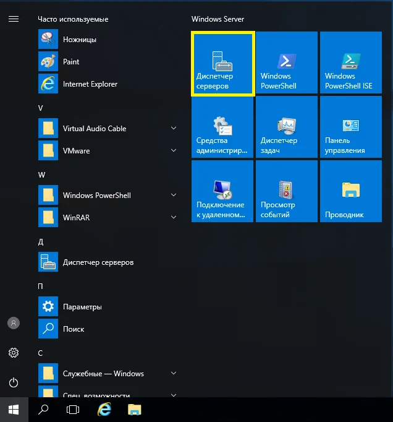Screen dimensions: 393x422
Task: Open Task View on the taskbar
Action: [72, 410]
